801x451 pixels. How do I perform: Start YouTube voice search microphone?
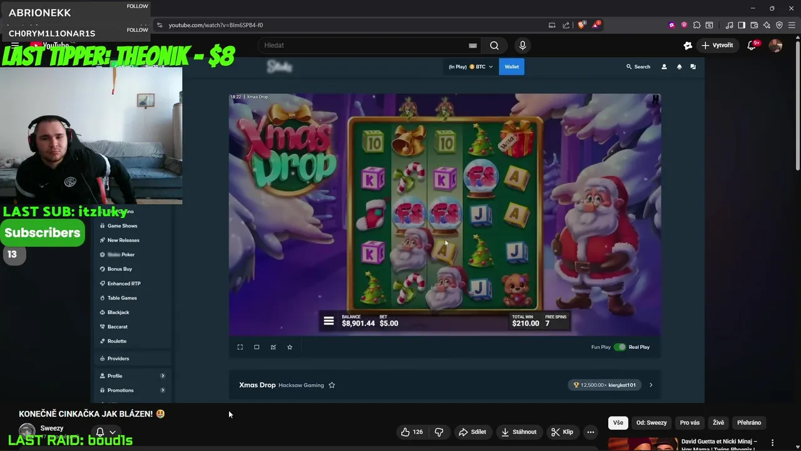(523, 45)
